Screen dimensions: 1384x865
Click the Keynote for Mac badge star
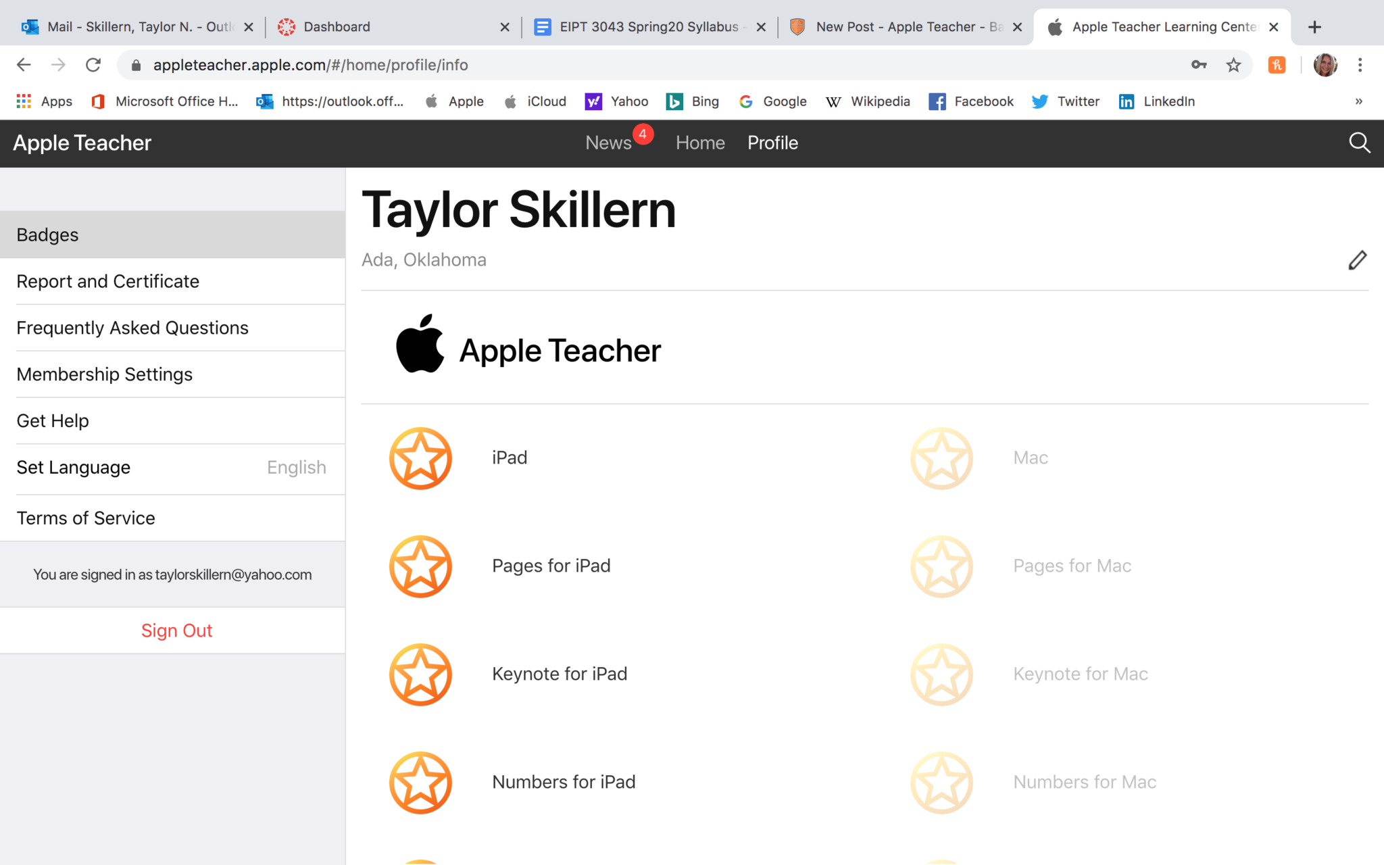pos(941,674)
